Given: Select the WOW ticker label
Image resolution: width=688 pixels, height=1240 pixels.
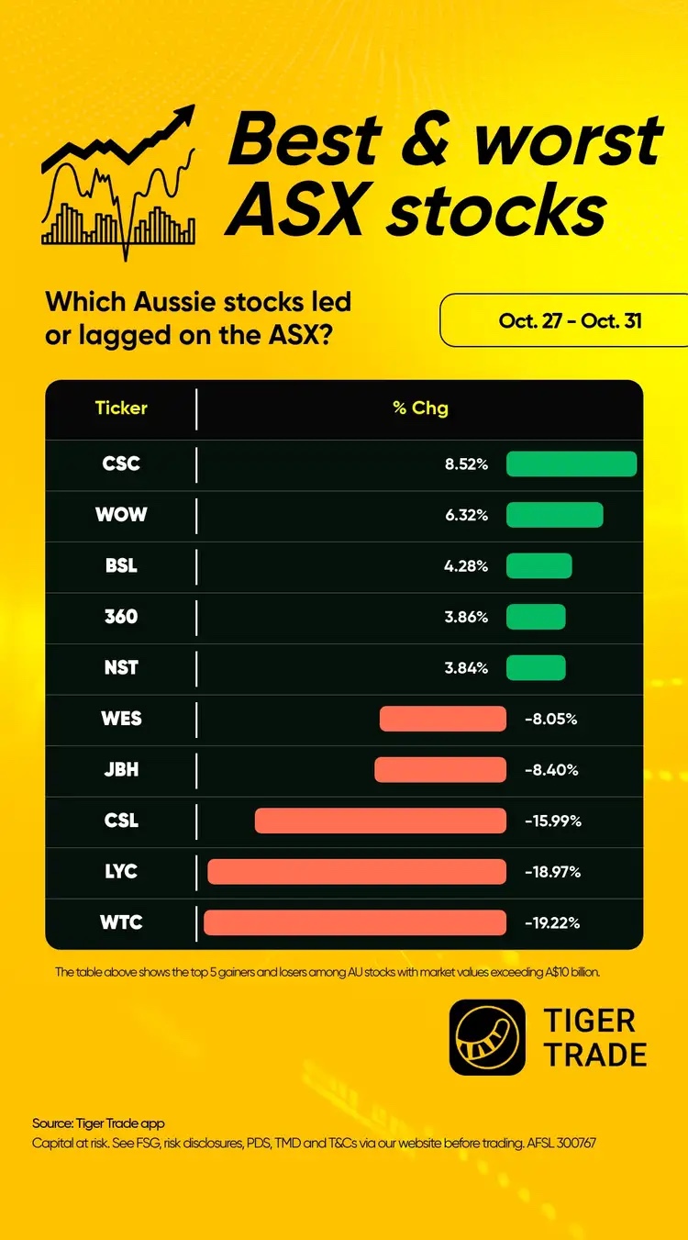Looking at the screenshot, I should click(121, 514).
